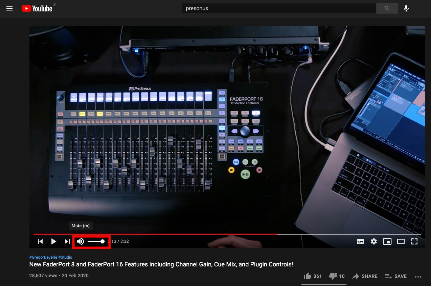Viewport: 431px width, 286px height.
Task: Mute the video with the volume icon
Action: [x=80, y=241]
